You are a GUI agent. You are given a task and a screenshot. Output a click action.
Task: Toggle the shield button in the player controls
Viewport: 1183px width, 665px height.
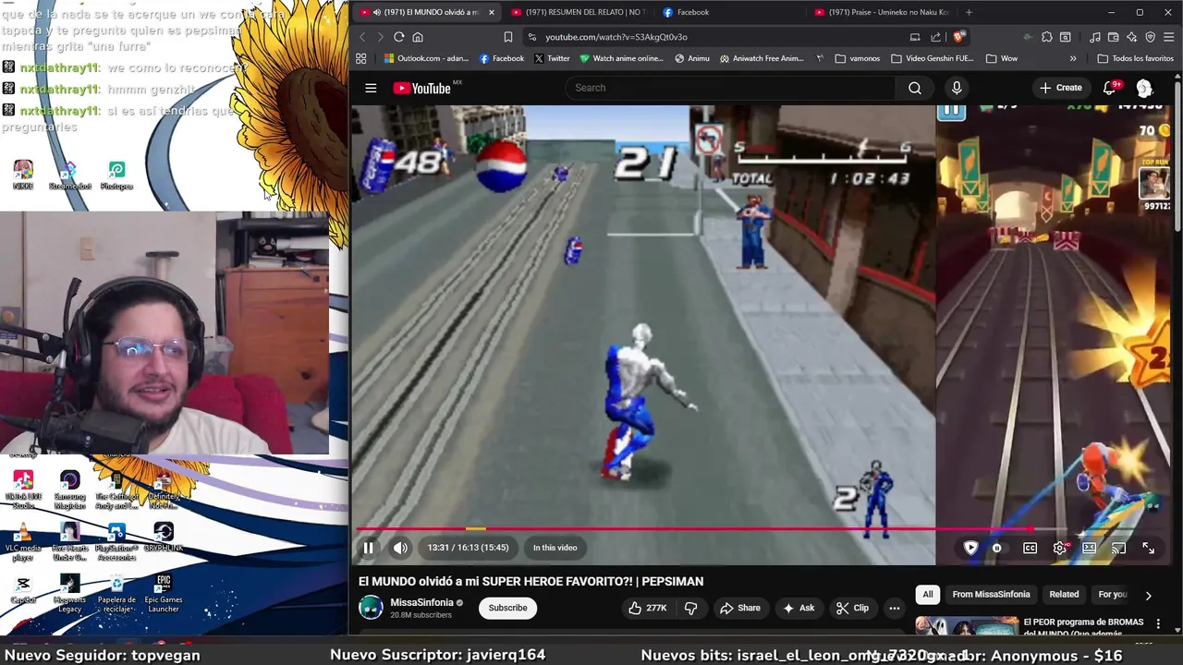(x=970, y=548)
